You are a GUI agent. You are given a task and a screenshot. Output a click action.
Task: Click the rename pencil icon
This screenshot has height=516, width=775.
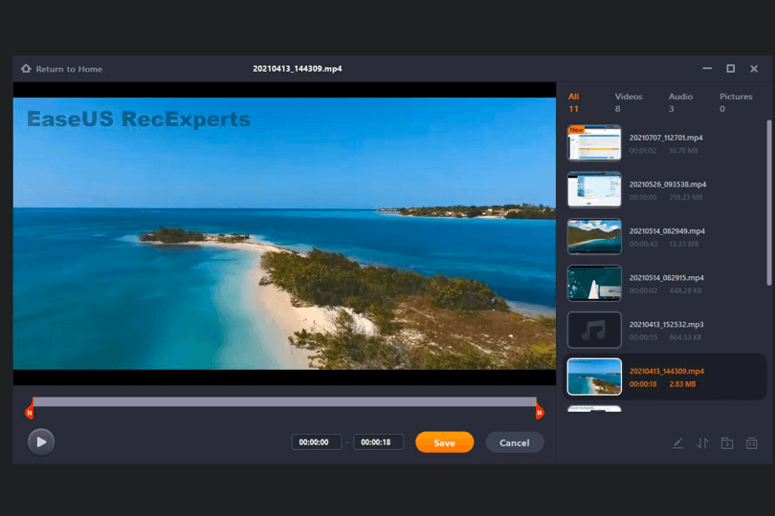[677, 442]
